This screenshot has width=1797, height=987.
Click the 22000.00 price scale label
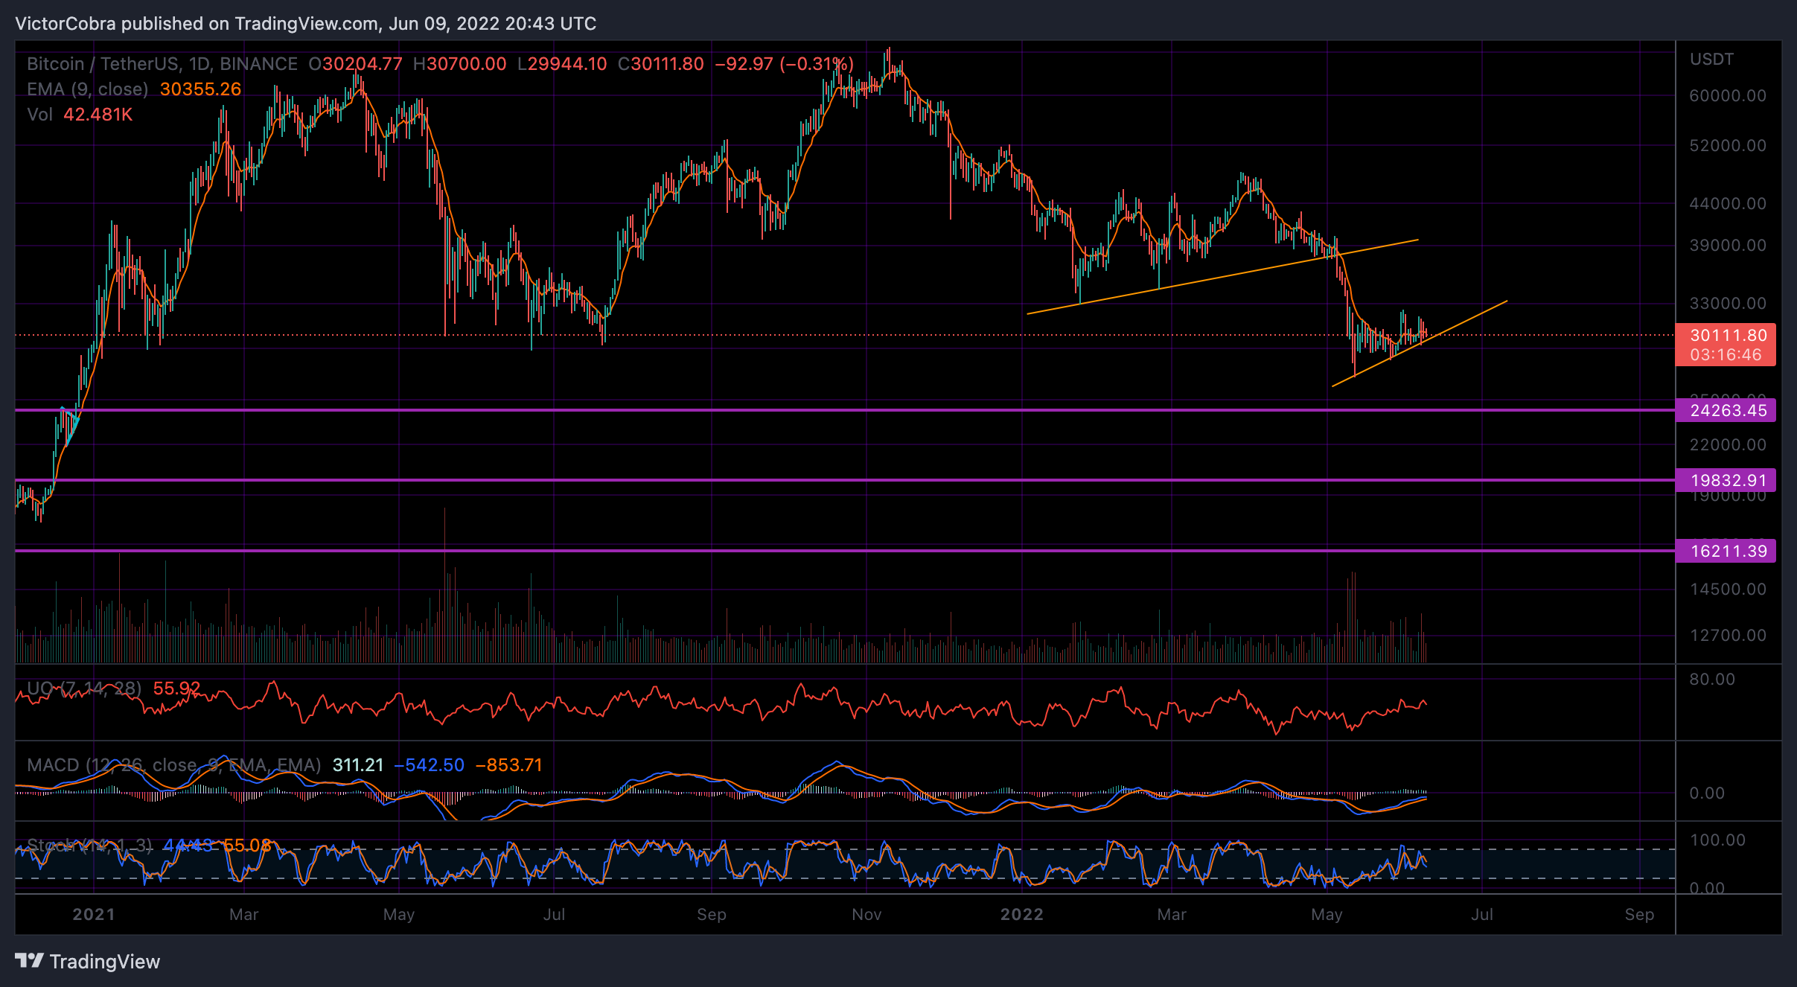1728,444
